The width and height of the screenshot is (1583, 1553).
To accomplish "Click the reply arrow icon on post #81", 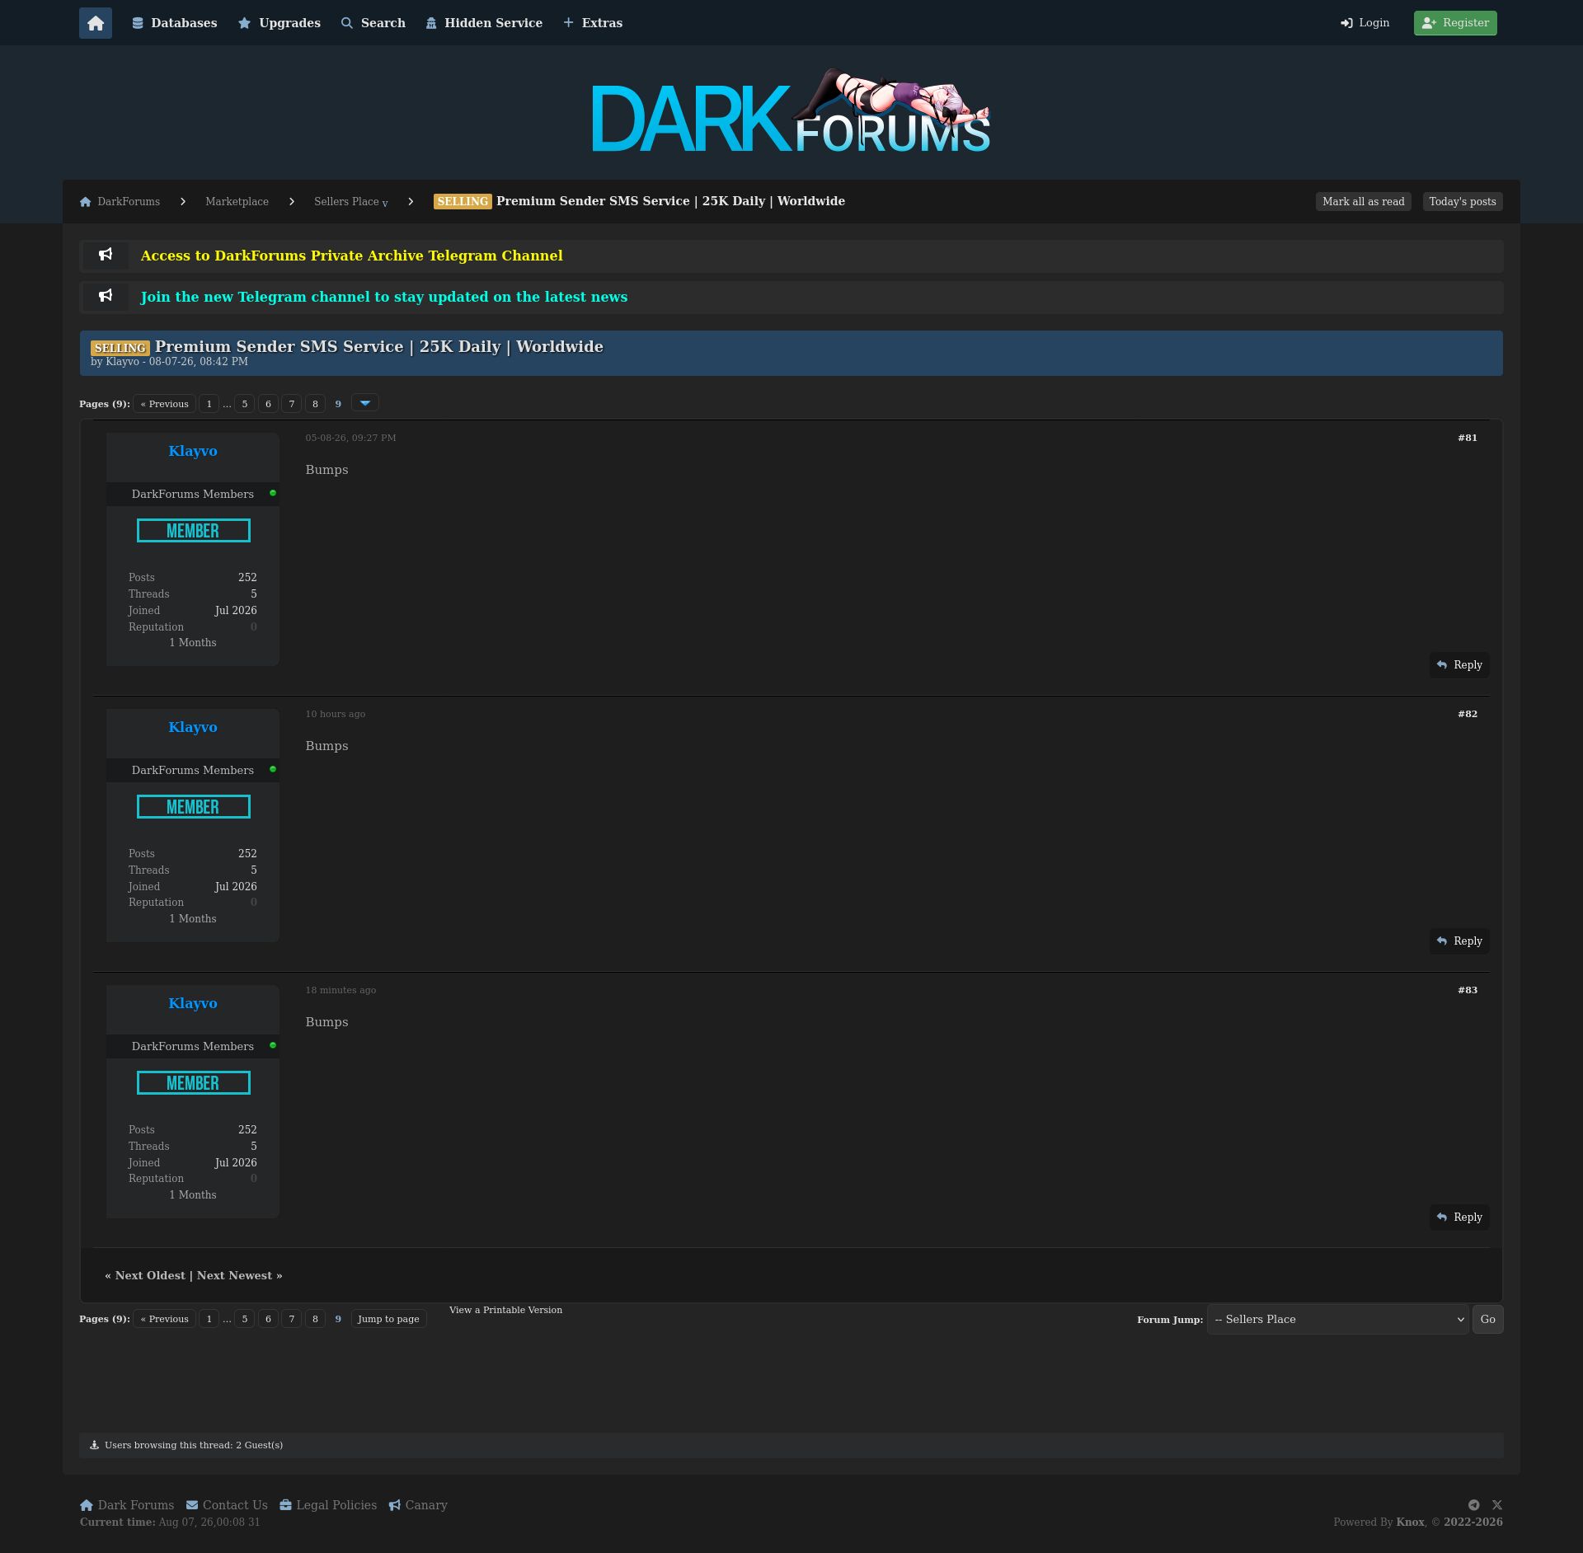I will [x=1442, y=665].
